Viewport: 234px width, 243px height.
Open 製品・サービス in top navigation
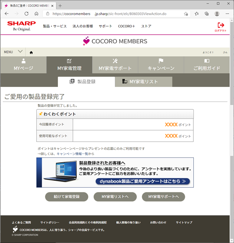pyautogui.click(x=55, y=26)
